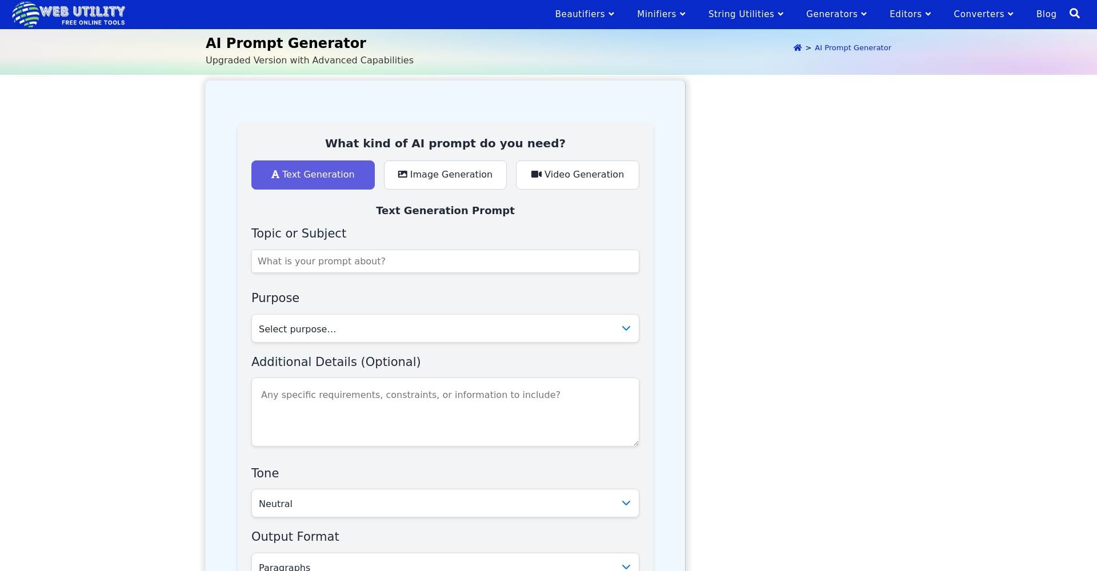Expand the Converters menu
The image size is (1097, 571).
tap(983, 14)
